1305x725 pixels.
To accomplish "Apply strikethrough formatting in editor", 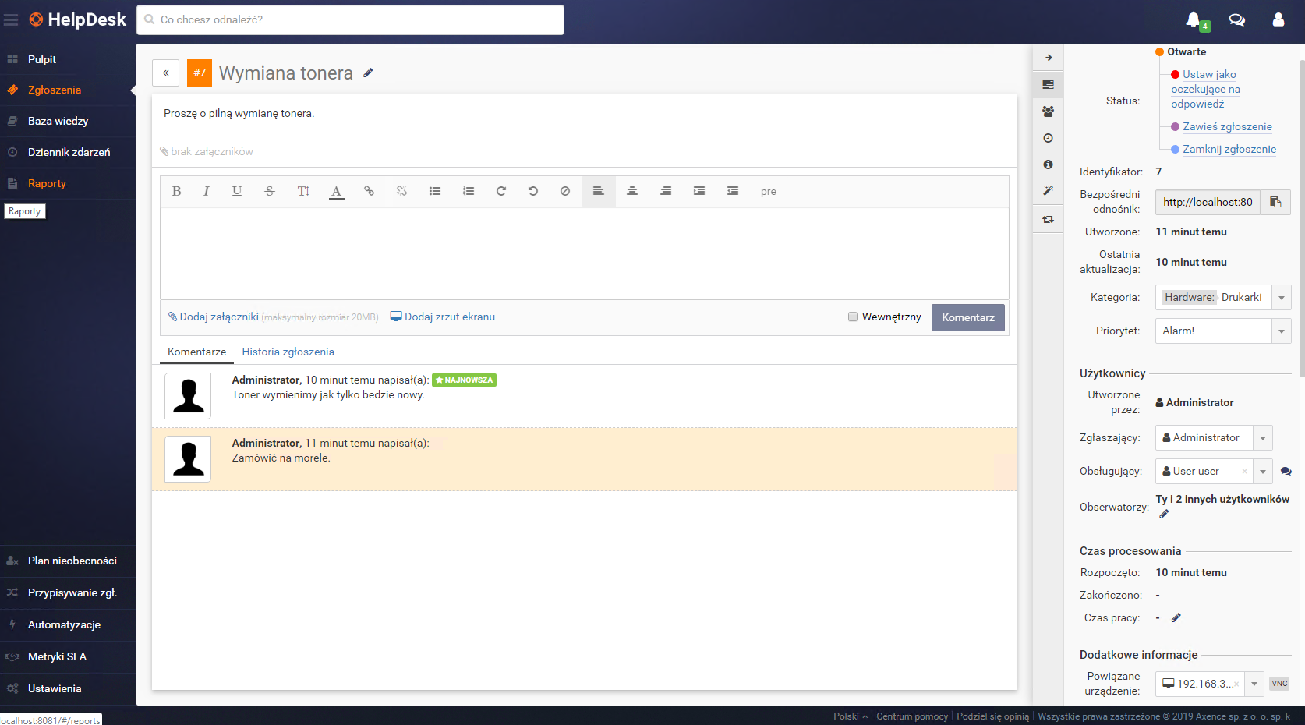I will coord(270,191).
